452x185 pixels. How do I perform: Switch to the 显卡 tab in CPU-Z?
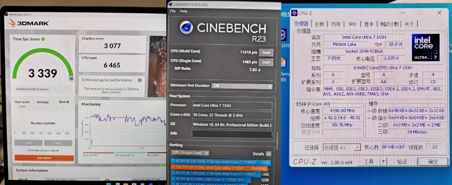pos(369,24)
